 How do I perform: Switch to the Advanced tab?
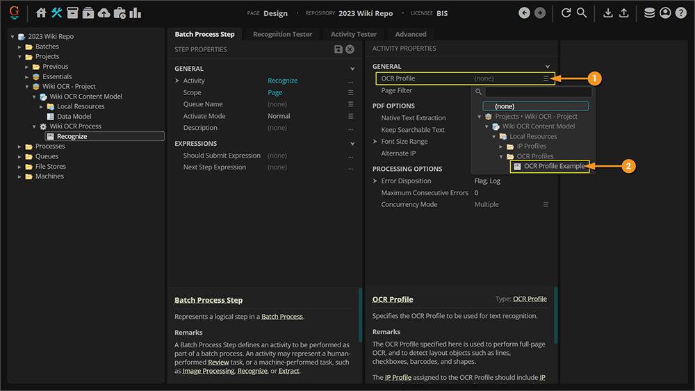tap(411, 34)
